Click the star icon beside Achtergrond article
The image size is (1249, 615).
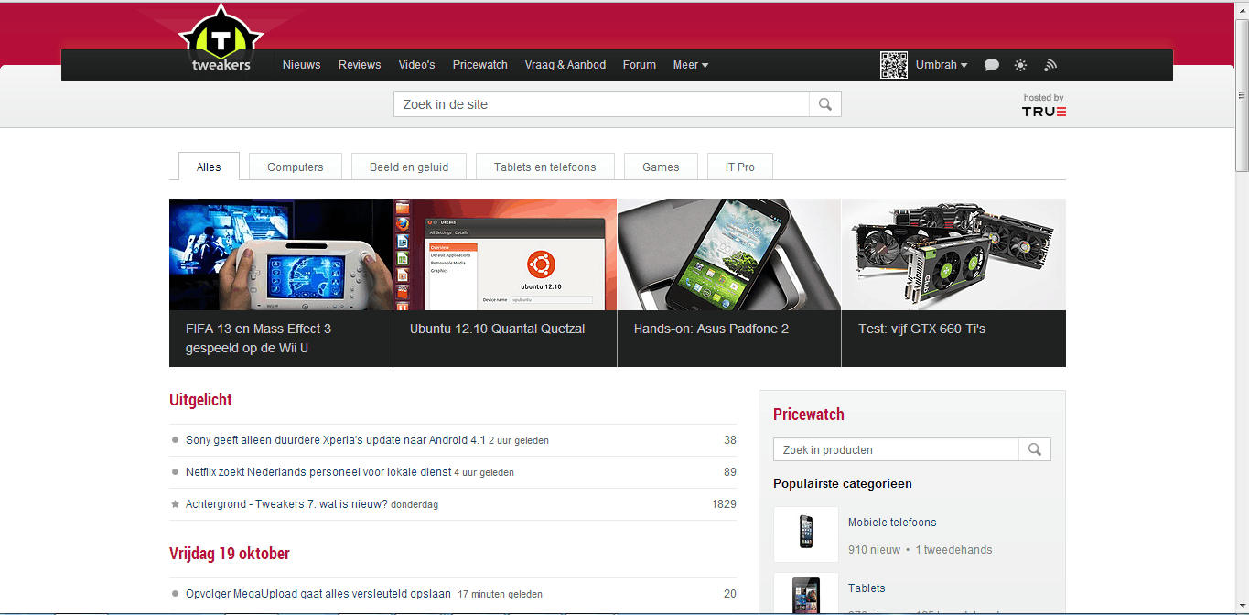[175, 504]
